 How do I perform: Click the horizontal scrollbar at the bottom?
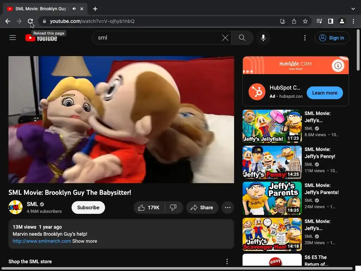(x=177, y=269)
